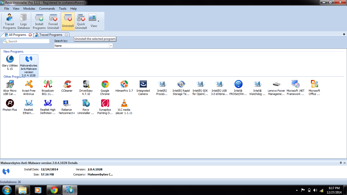
Task: Open the Help menu
Action: coord(73,9)
